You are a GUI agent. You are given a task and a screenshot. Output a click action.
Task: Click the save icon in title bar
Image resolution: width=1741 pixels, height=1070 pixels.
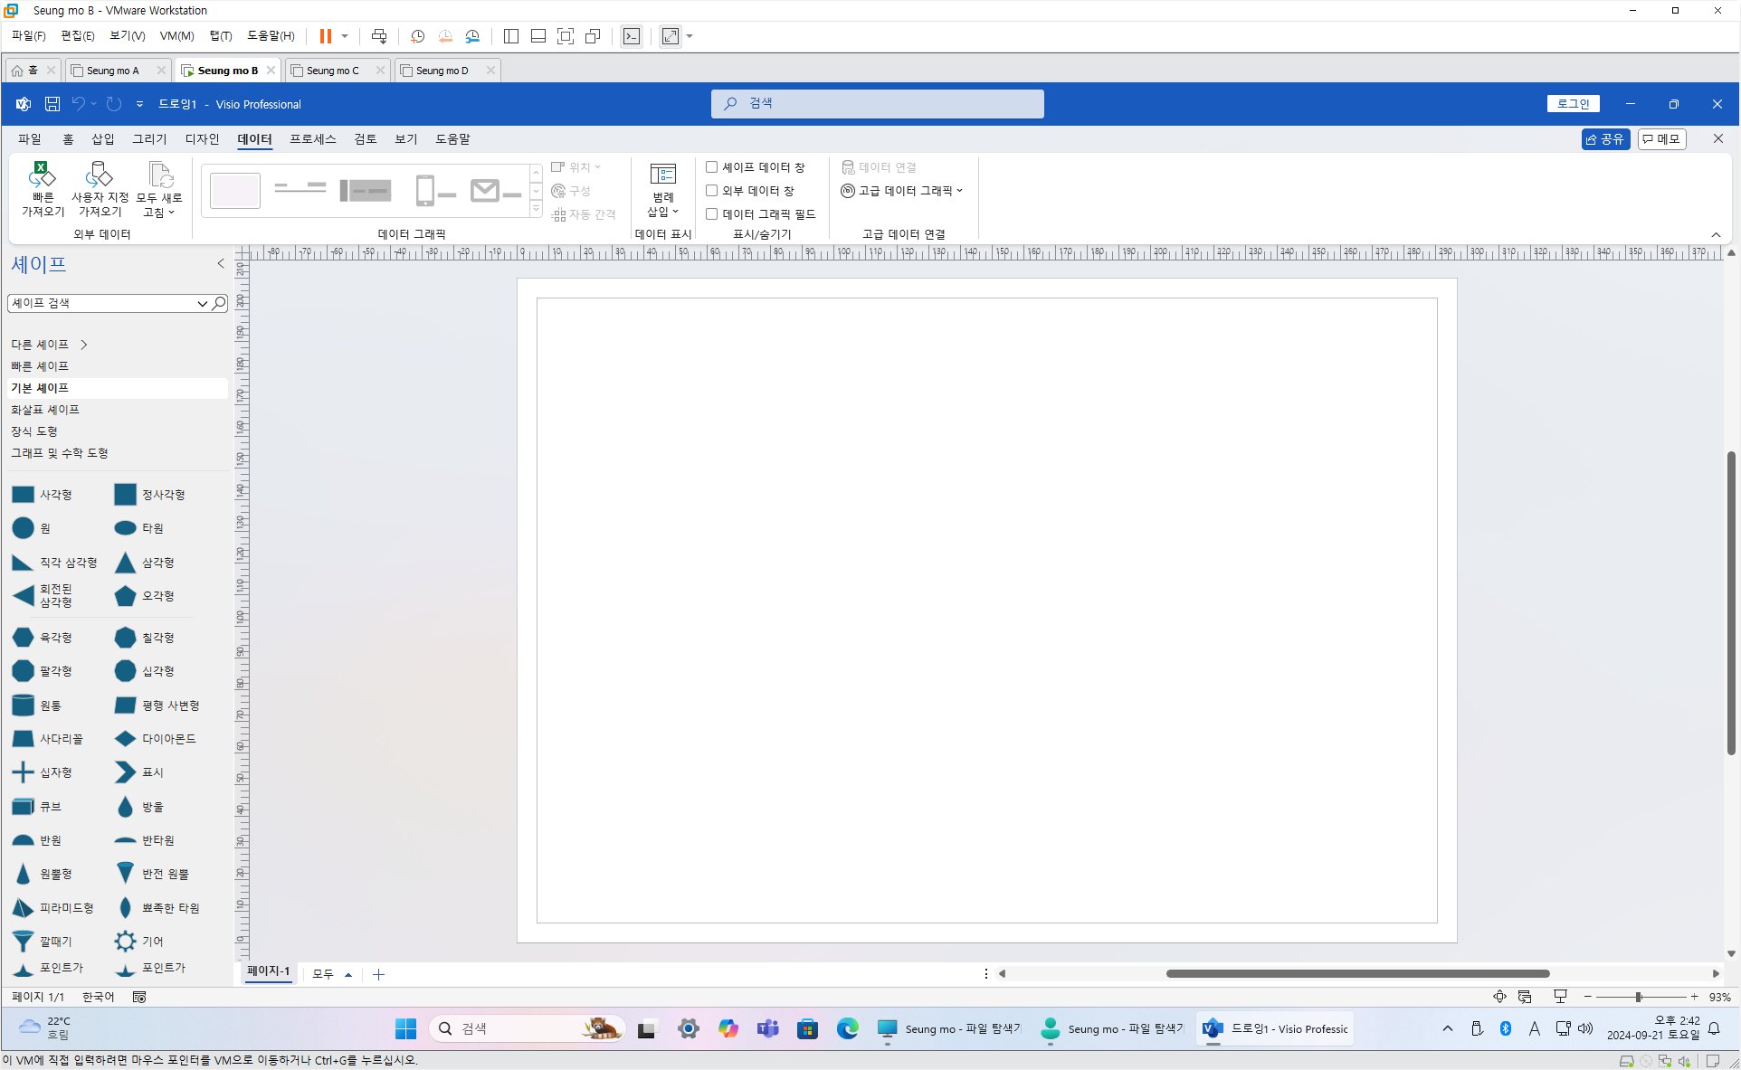pos(52,104)
